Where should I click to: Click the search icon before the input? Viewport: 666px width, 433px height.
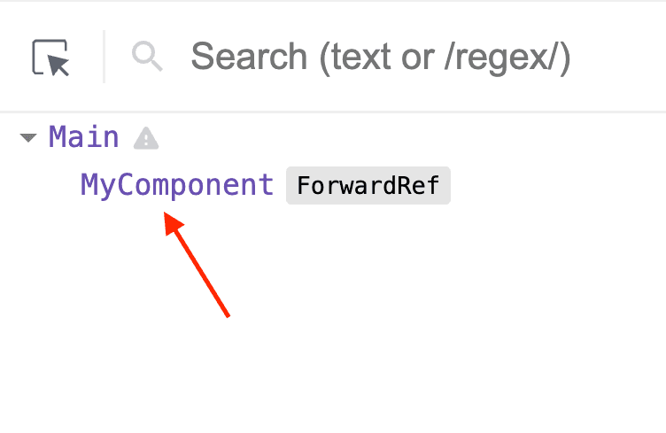147,57
